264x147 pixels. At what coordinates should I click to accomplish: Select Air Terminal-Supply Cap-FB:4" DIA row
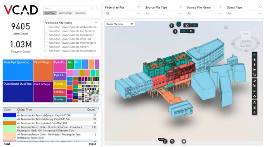click(x=50, y=119)
